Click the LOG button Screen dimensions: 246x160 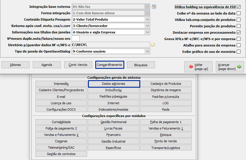click(x=166, y=103)
